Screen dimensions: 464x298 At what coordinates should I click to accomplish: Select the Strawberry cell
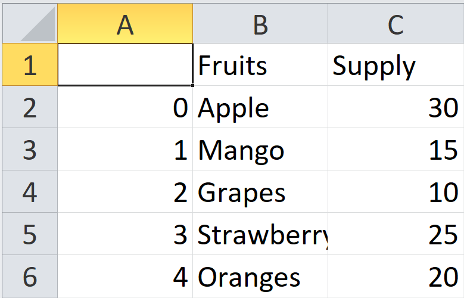(260, 234)
